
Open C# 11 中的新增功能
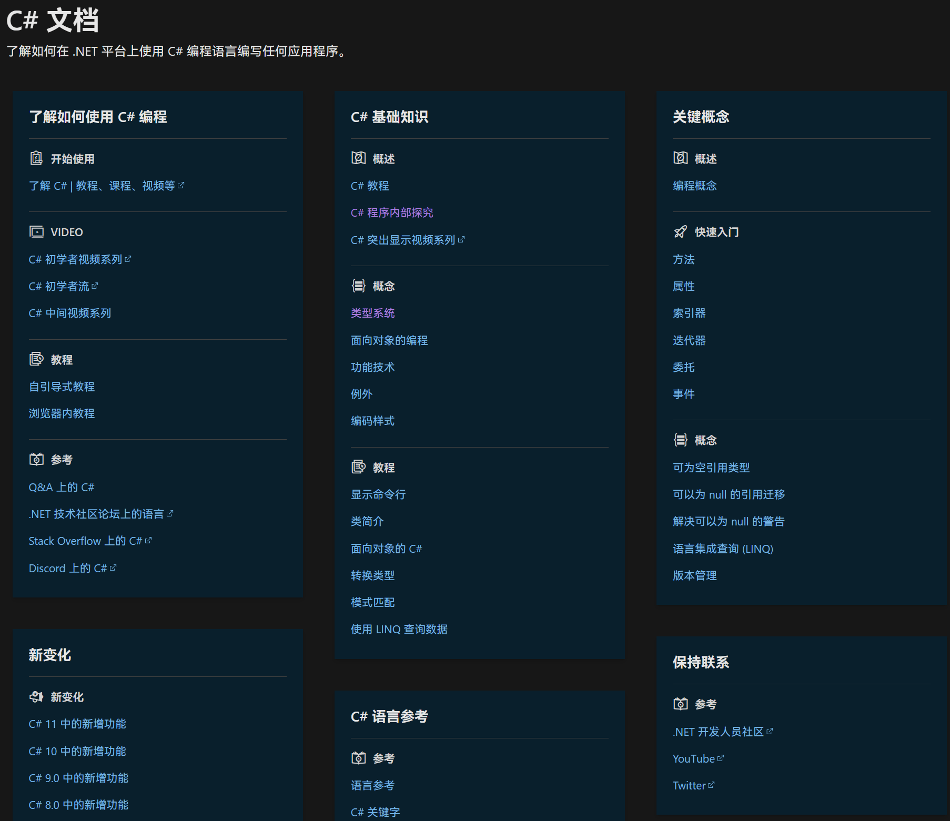[x=77, y=724]
